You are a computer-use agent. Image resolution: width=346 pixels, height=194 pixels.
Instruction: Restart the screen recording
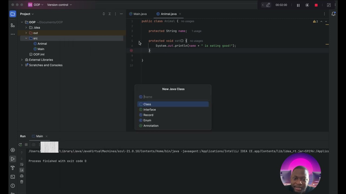click(307, 5)
